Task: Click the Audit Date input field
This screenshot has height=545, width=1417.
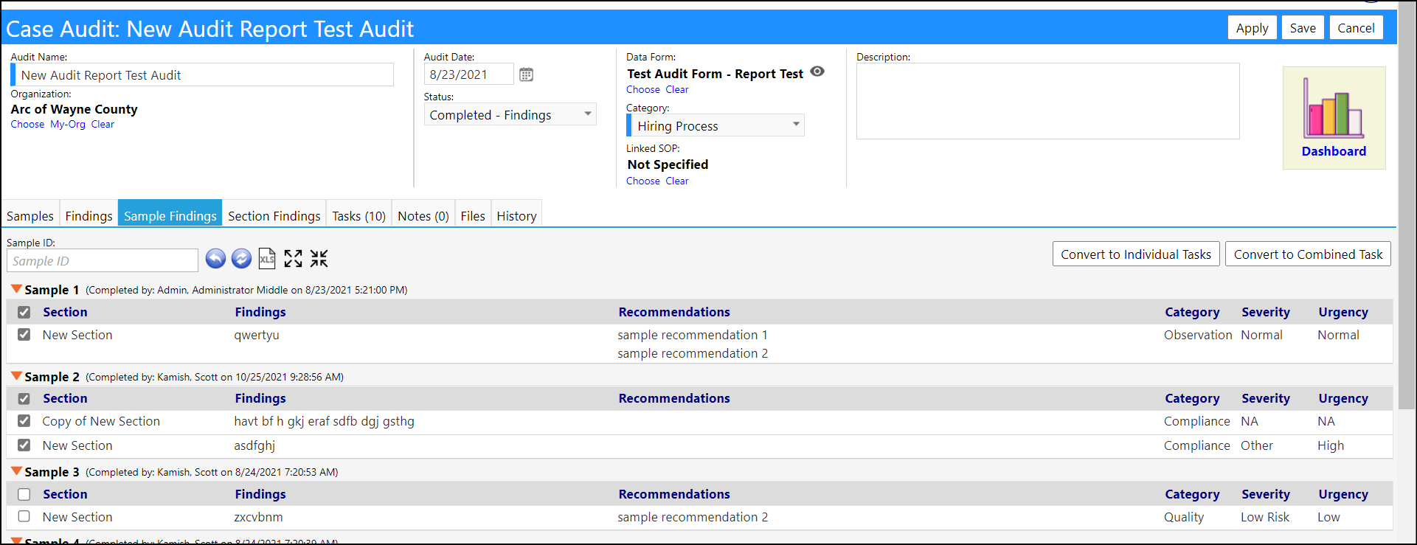Action: [469, 74]
